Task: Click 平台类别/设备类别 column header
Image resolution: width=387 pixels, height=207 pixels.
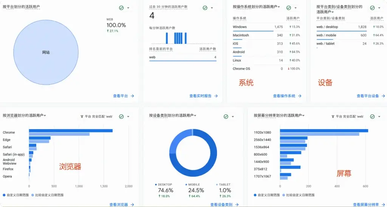Action: 330,18
